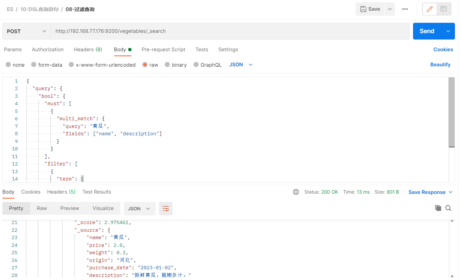Click the "origin": "河北" response line
The height and width of the screenshot is (280, 462).
coord(111,260)
